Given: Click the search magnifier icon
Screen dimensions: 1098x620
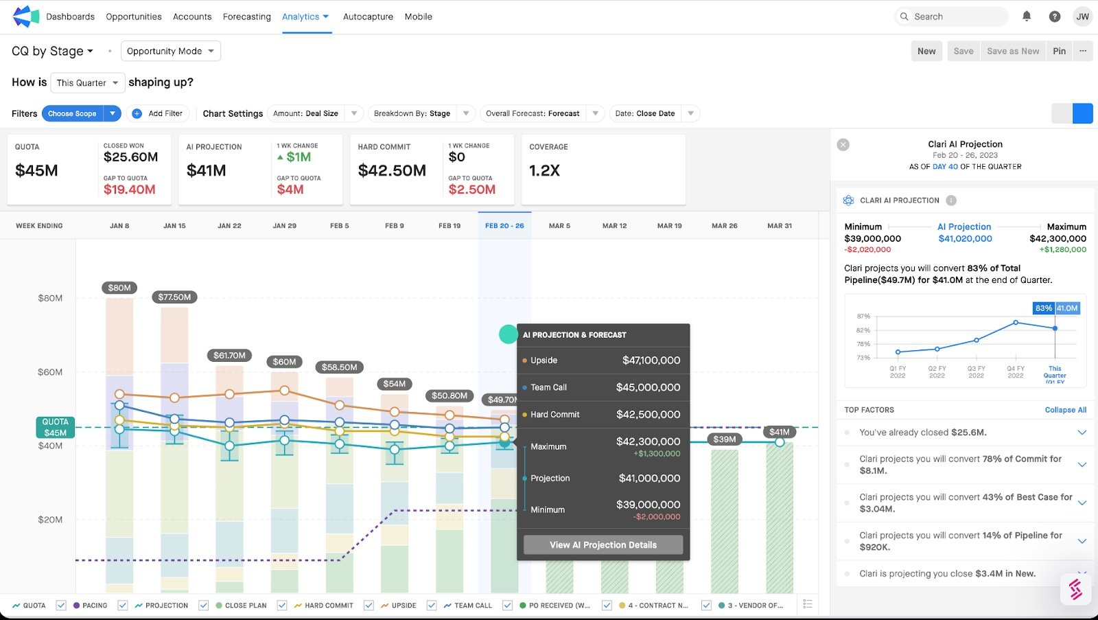Looking at the screenshot, I should pyautogui.click(x=904, y=16).
